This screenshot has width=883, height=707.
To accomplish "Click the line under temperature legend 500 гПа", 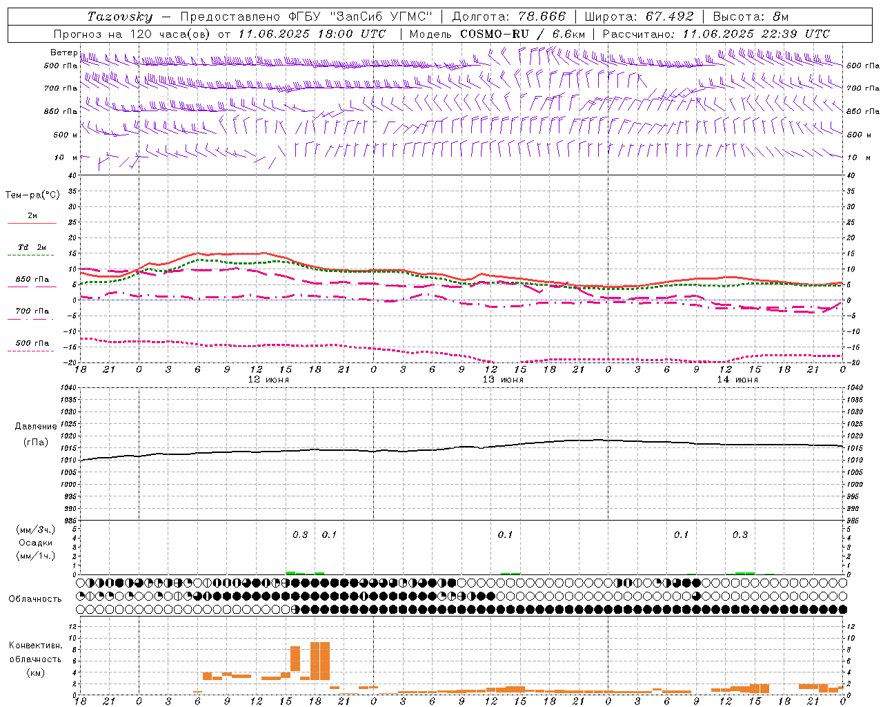I will pyautogui.click(x=30, y=351).
